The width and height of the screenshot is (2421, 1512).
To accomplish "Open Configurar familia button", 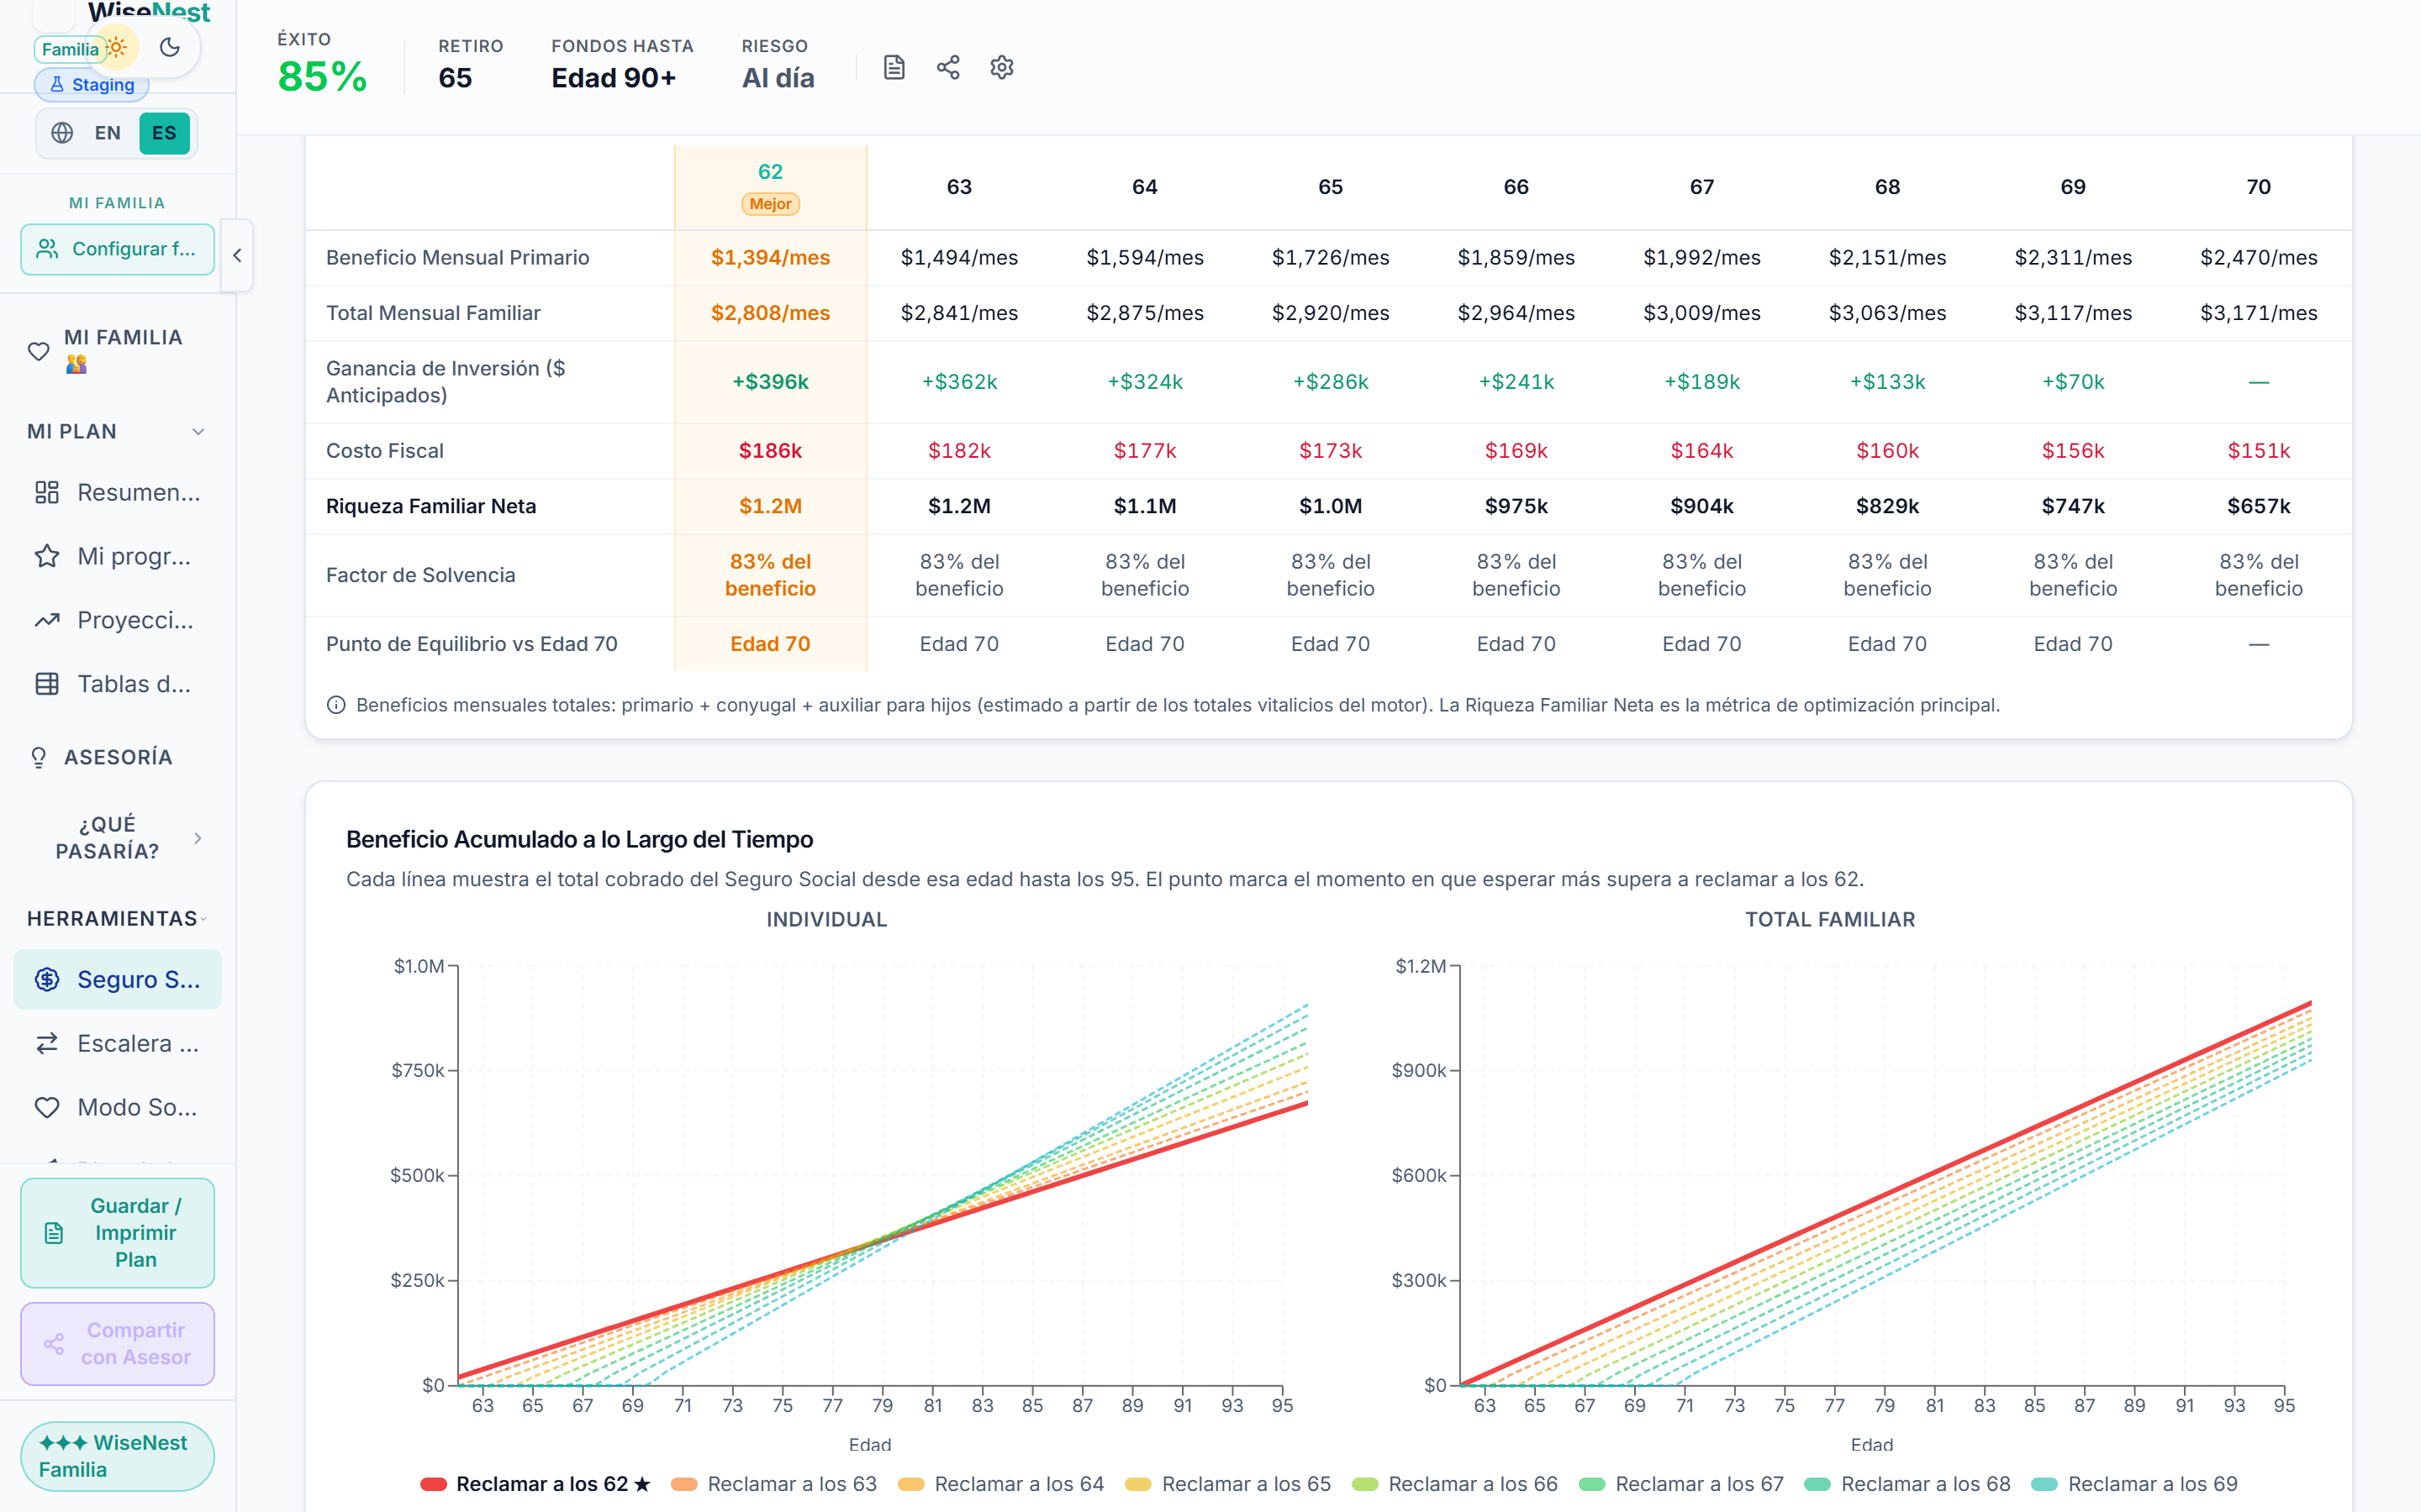I will 117,249.
